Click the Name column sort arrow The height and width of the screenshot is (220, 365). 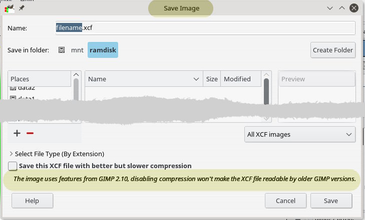pos(196,79)
